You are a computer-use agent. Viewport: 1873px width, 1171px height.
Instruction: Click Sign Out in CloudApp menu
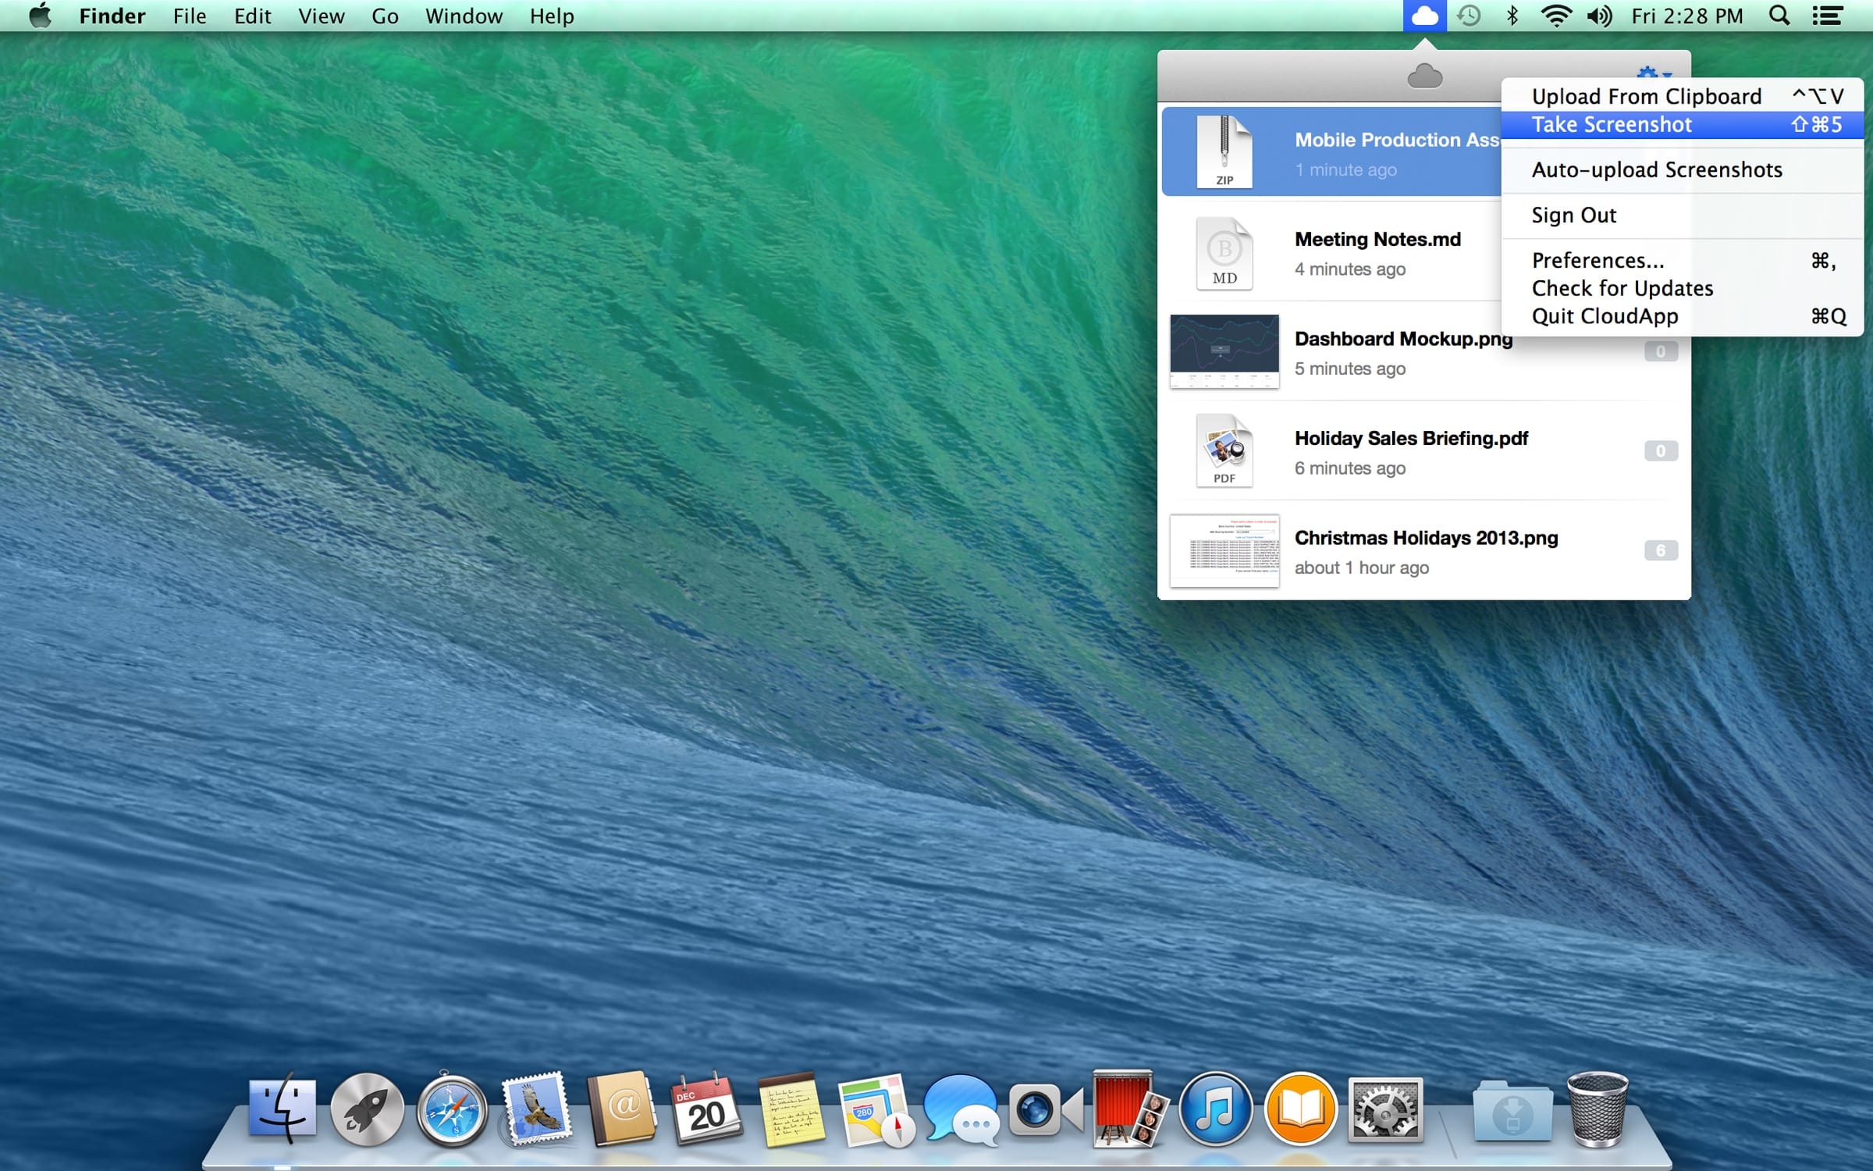pyautogui.click(x=1573, y=215)
